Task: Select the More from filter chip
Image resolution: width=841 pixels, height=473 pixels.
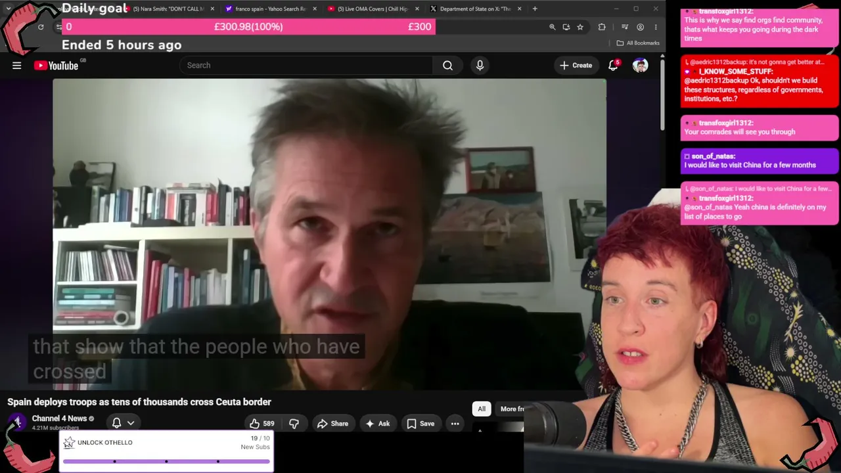Action: pos(511,409)
